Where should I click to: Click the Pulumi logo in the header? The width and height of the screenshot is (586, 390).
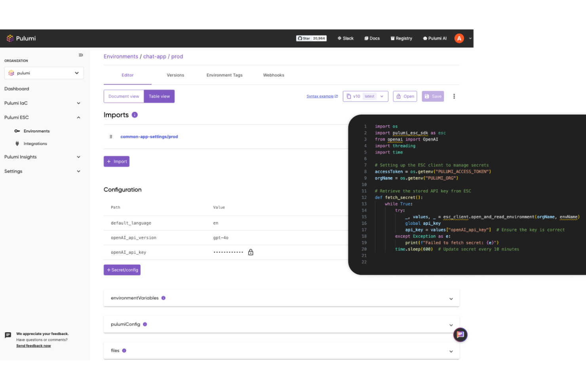(21, 38)
